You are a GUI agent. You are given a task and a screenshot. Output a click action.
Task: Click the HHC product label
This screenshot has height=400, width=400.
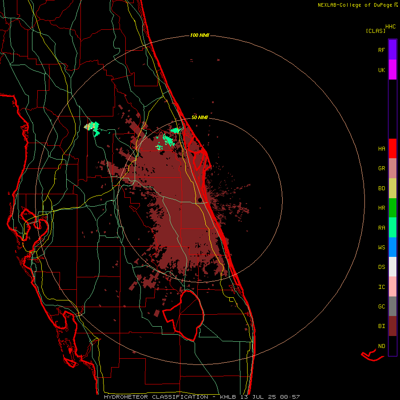391,27
